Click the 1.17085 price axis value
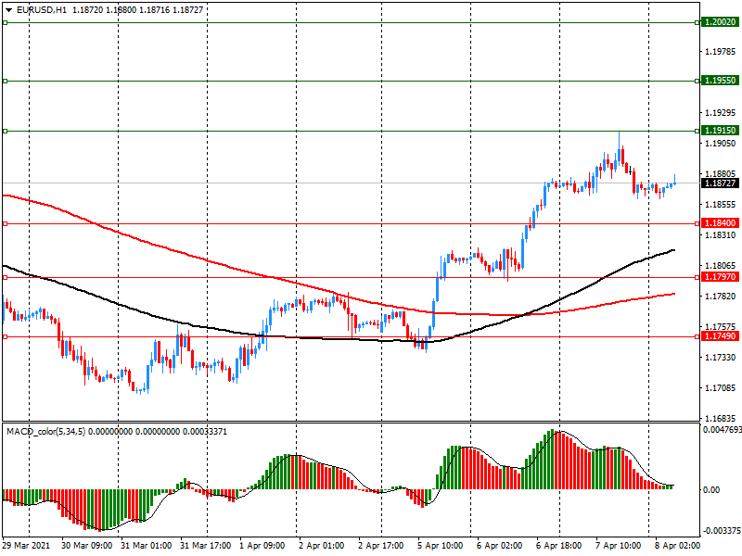The width and height of the screenshot is (742, 556). [x=721, y=387]
